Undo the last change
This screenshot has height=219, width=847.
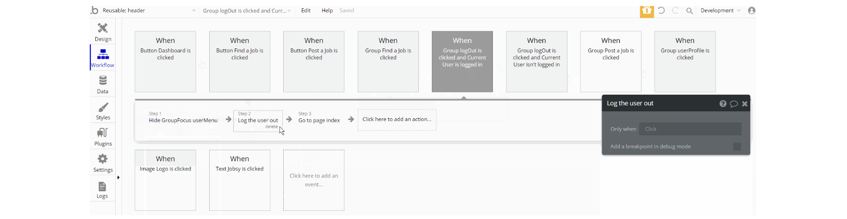click(x=661, y=11)
